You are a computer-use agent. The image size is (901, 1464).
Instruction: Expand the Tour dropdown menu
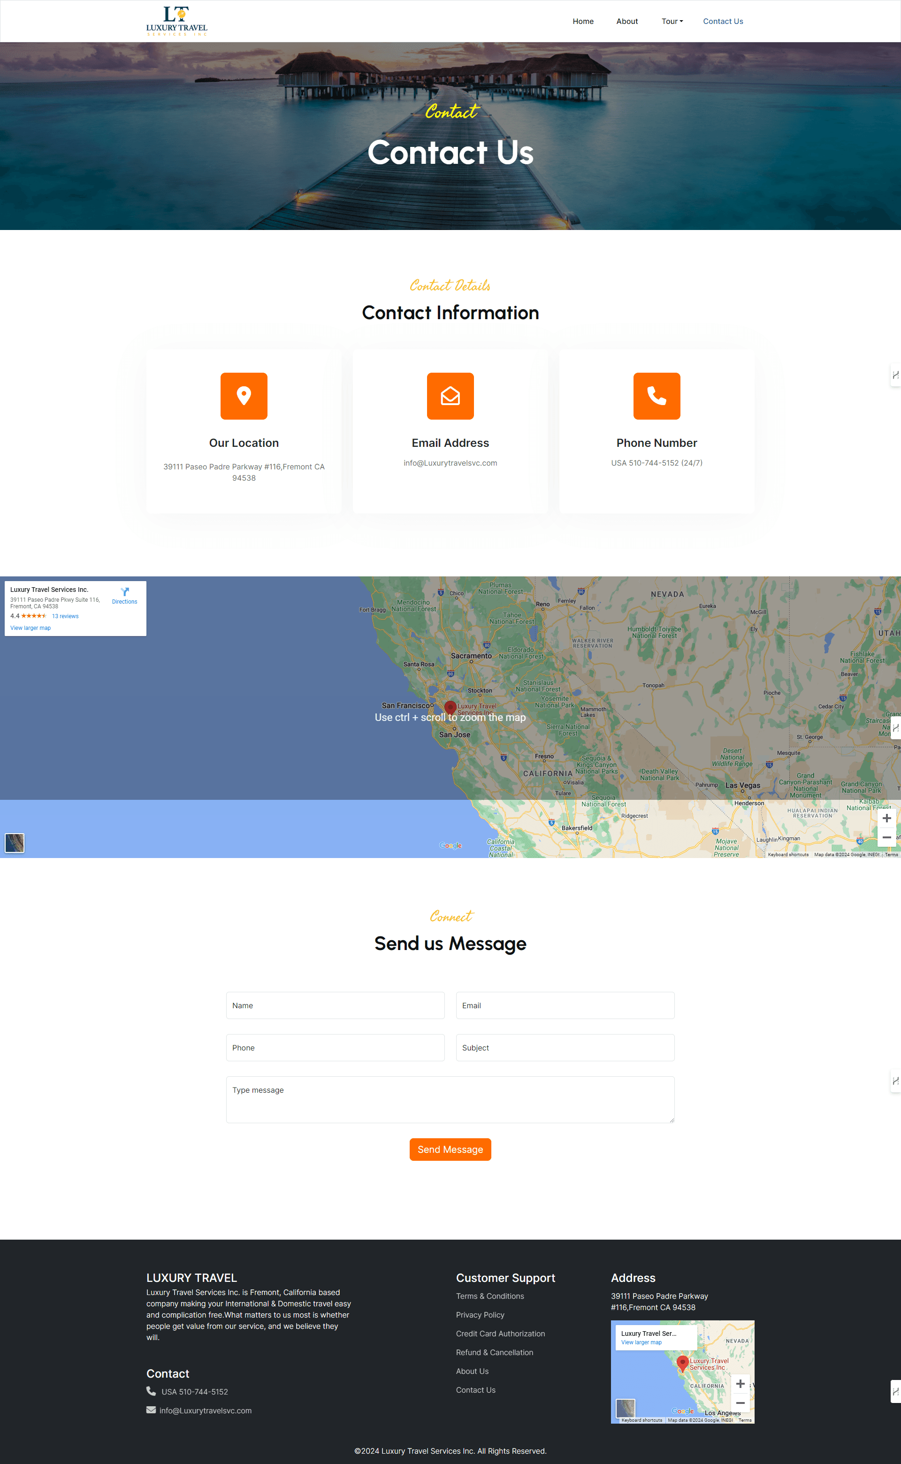[x=672, y=22]
